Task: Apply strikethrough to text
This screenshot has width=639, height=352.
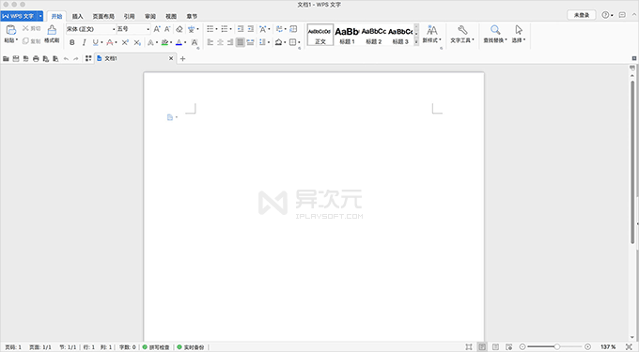Action: pyautogui.click(x=109, y=42)
